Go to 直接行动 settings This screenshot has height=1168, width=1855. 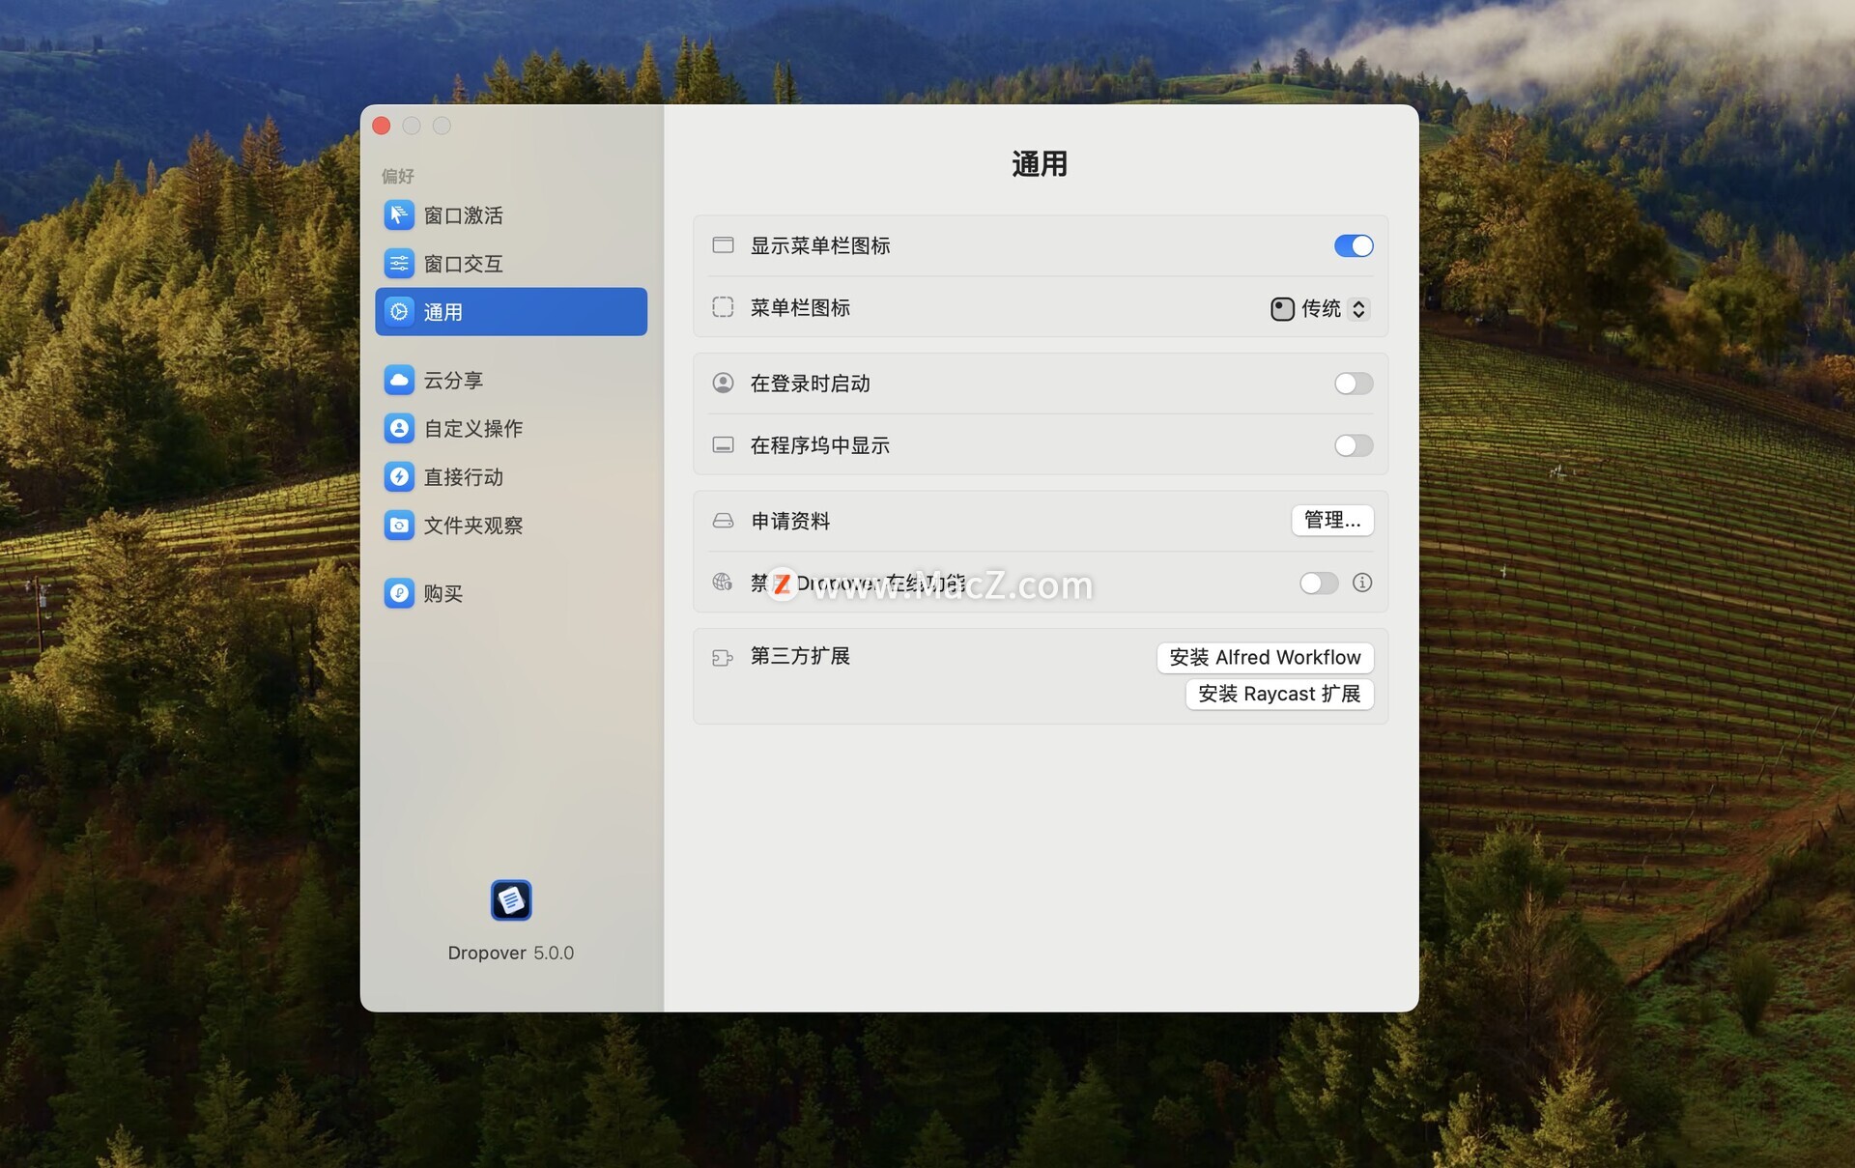pyautogui.click(x=511, y=476)
